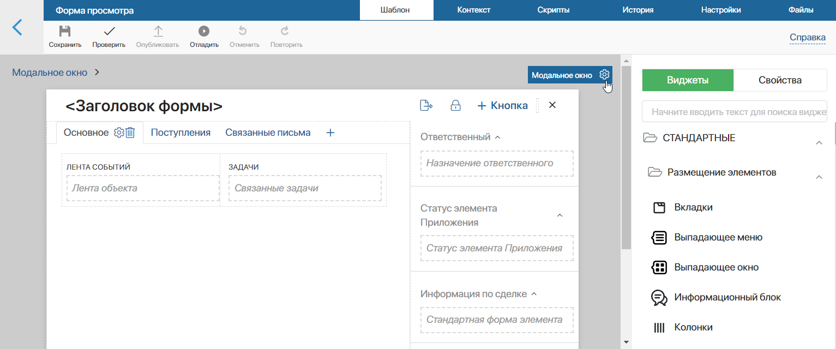Switch to the Виджеты panel
Viewport: 836px width, 349px height.
pos(688,80)
